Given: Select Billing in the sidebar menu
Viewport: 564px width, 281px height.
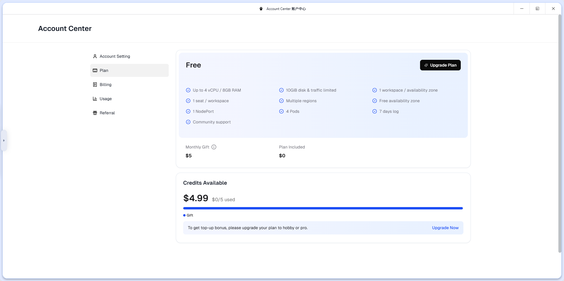Looking at the screenshot, I should coord(105,85).
